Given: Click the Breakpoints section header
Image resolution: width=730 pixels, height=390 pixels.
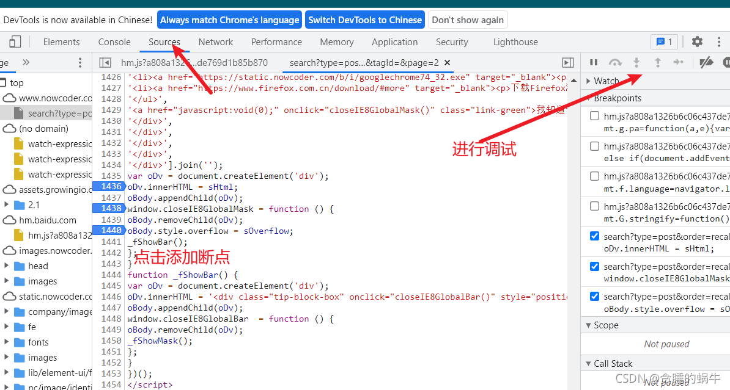Looking at the screenshot, I should pos(618,98).
